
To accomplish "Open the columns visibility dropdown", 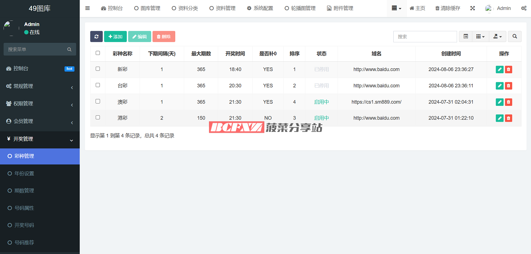I will tap(480, 37).
